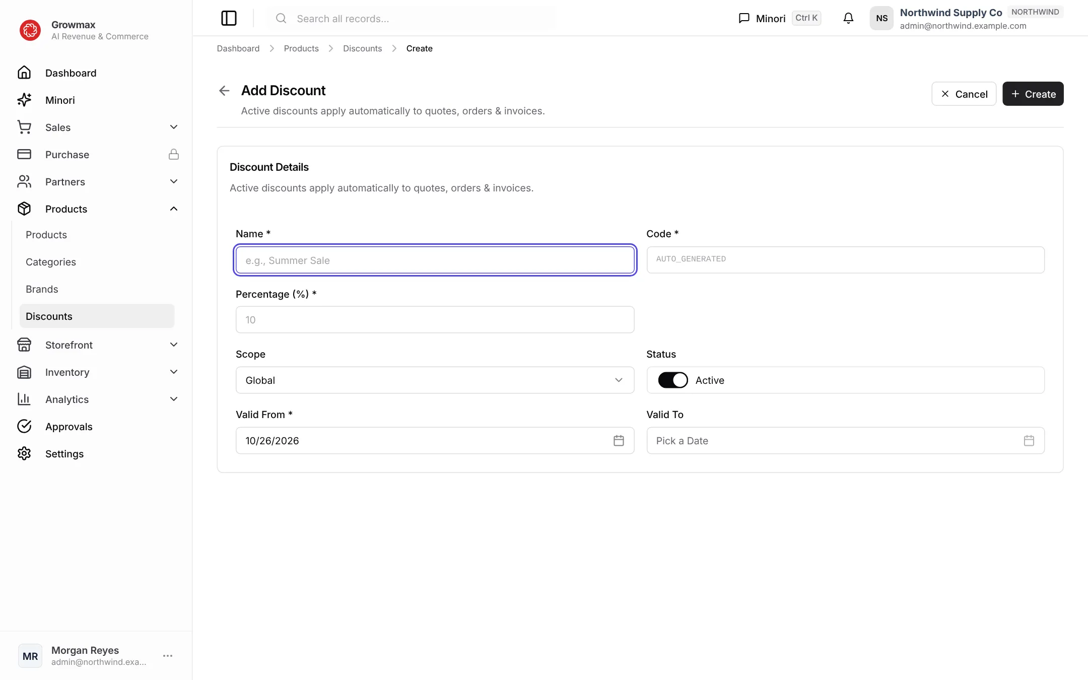Click the Code input field
The height and width of the screenshot is (680, 1088).
[845, 260]
